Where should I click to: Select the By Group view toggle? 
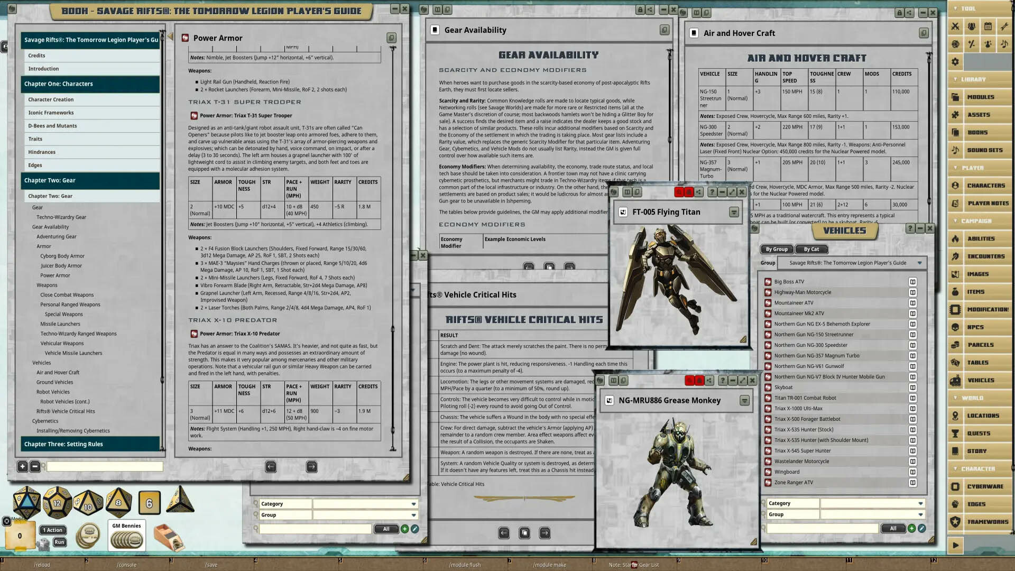click(776, 249)
